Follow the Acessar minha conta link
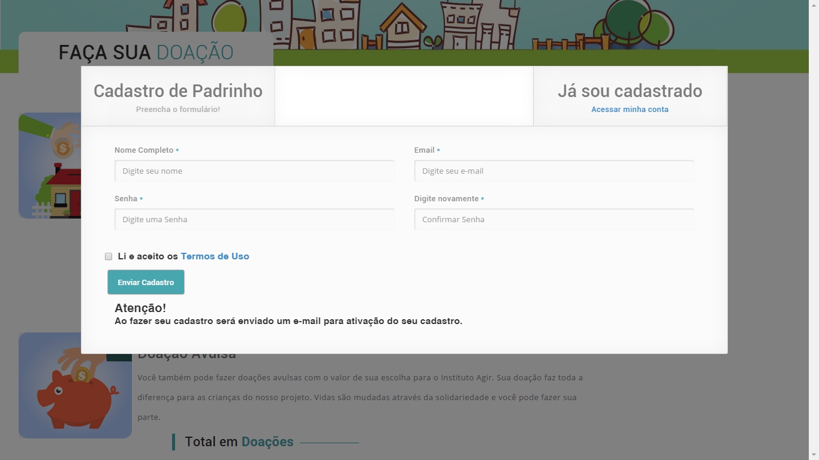This screenshot has width=819, height=460. [630, 110]
